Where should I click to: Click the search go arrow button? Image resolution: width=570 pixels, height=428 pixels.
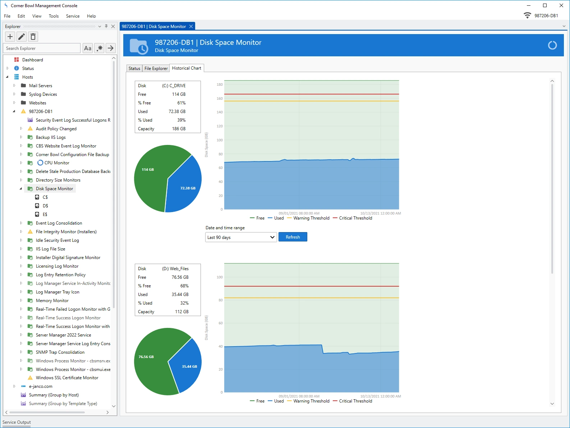111,48
